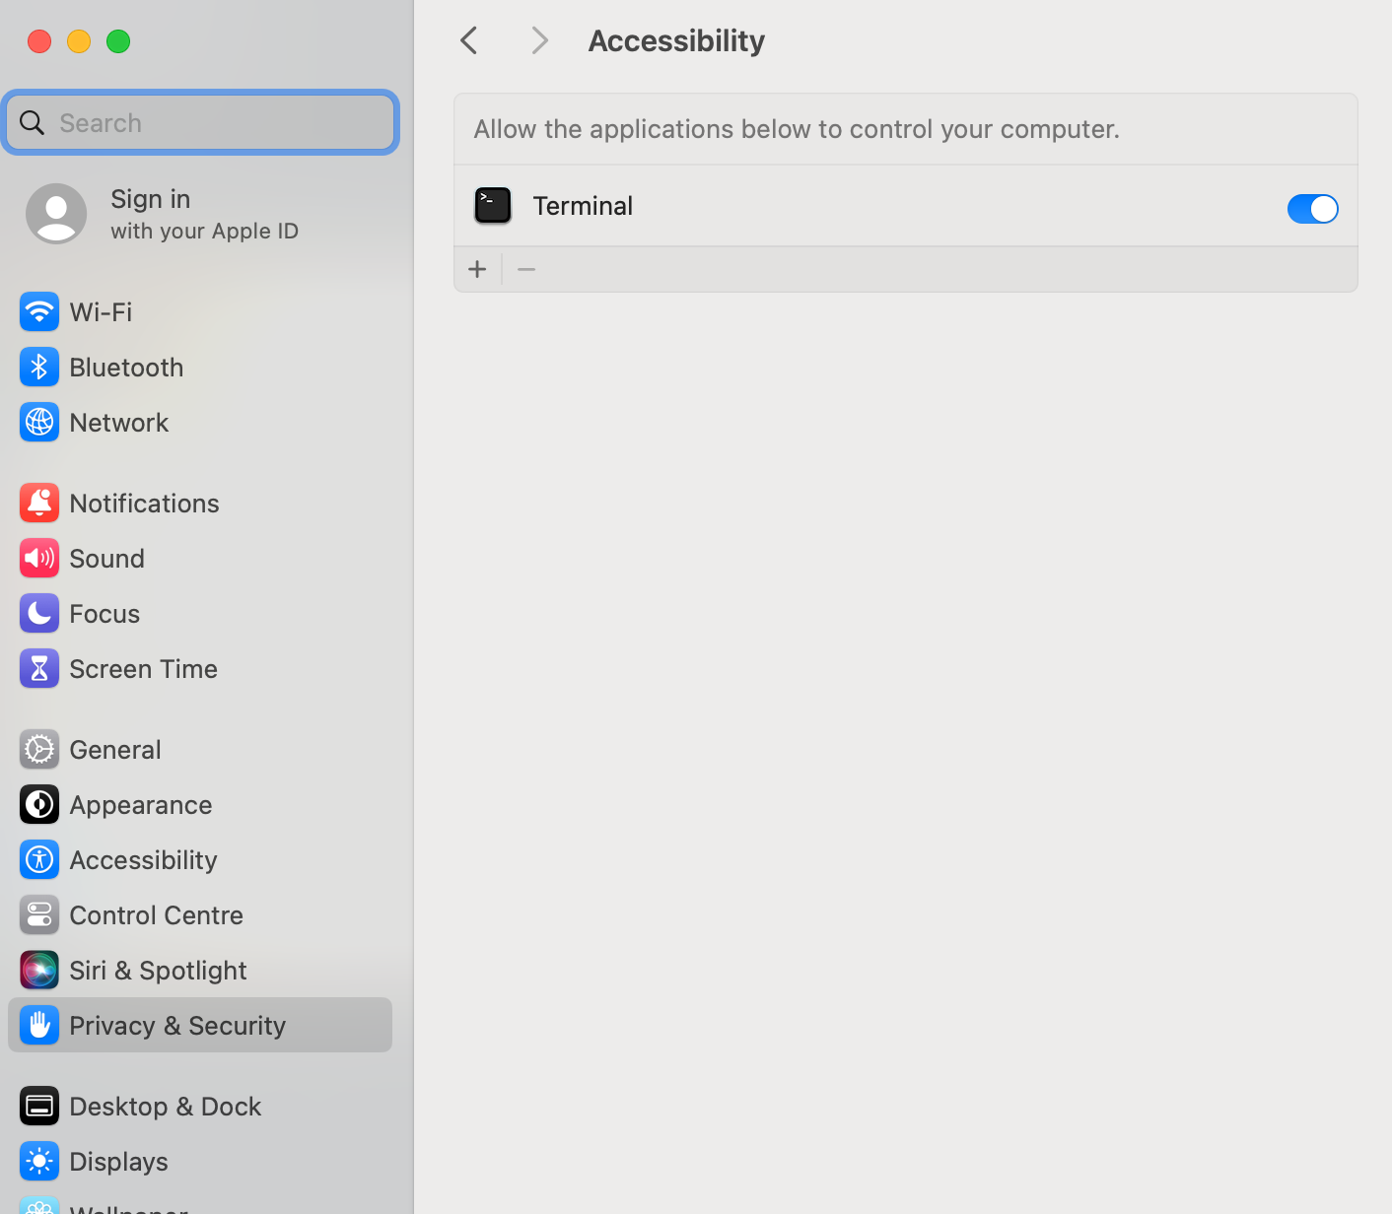
Task: Click the Network globe icon
Action: click(x=39, y=423)
